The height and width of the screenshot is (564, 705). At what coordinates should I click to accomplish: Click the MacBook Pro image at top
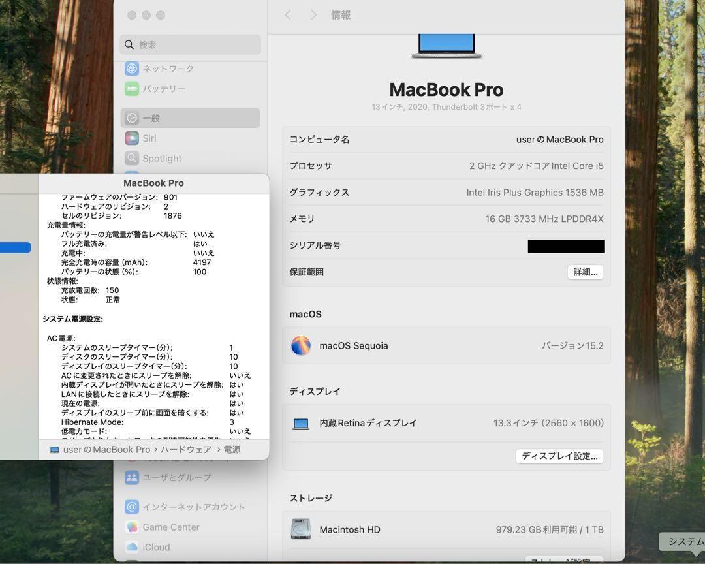[x=446, y=46]
